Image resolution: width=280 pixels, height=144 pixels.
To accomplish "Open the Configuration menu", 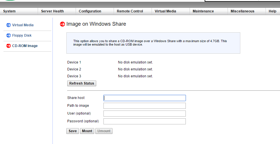I will point(90,11).
